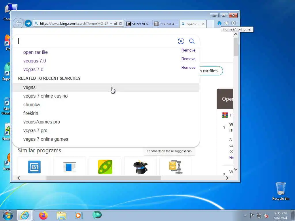295x221 pixels.
Task: Click the horizontal scrollbar thumb
Action: [103, 178]
